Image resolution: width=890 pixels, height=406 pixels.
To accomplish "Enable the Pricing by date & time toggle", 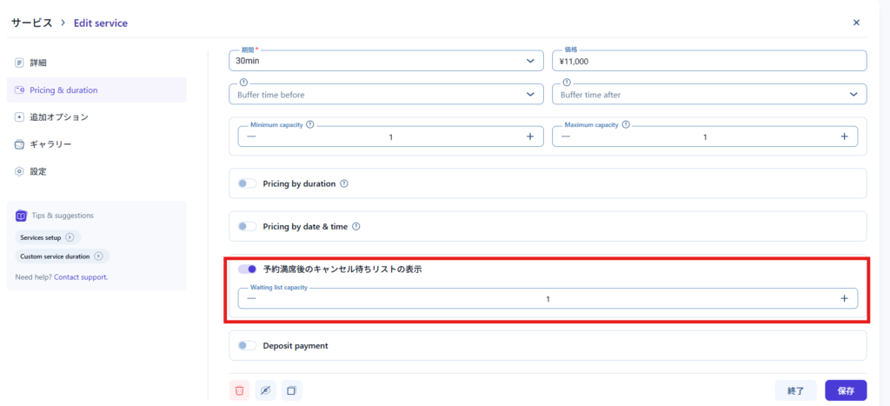I will coord(248,226).
